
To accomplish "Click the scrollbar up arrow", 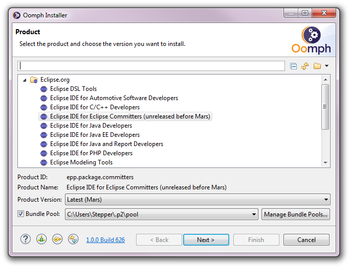I will coord(325,80).
